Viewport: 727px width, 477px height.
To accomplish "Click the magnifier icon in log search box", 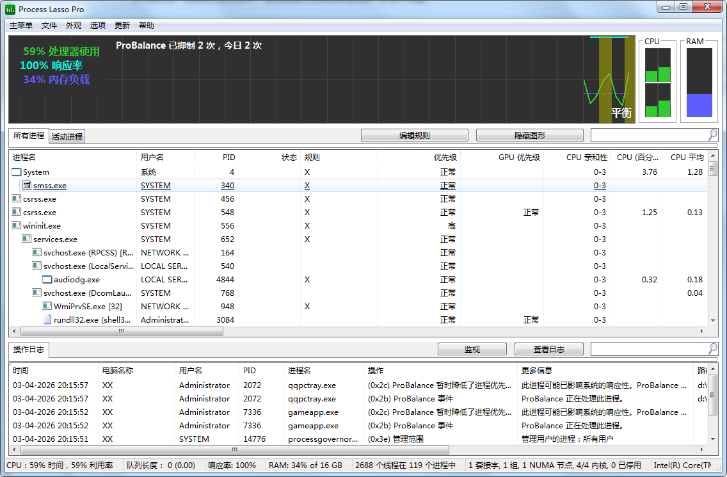I will click(x=712, y=349).
